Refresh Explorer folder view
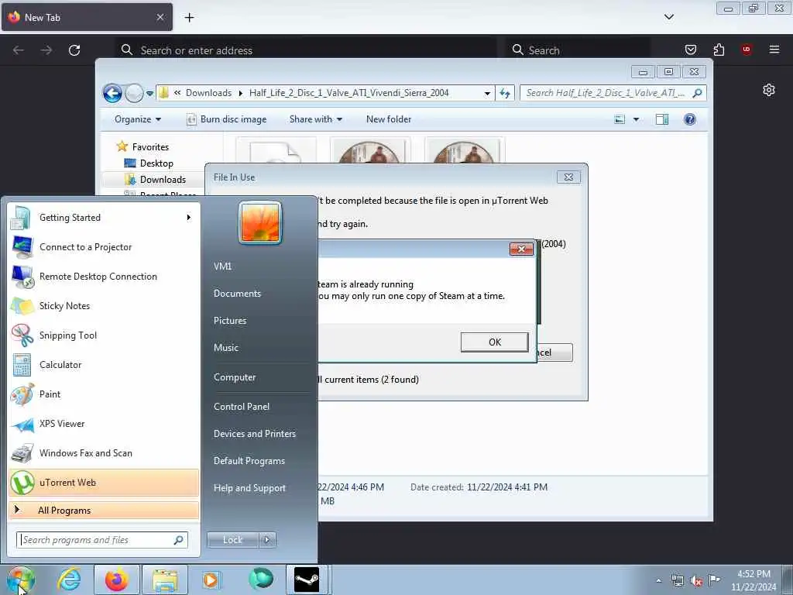Screen dimensions: 793x595 click(505, 93)
